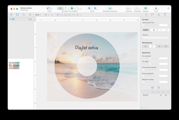Screen dimensions: 179x120
Task: Click the Vista toolbar button
Action: (x=49, y=8)
